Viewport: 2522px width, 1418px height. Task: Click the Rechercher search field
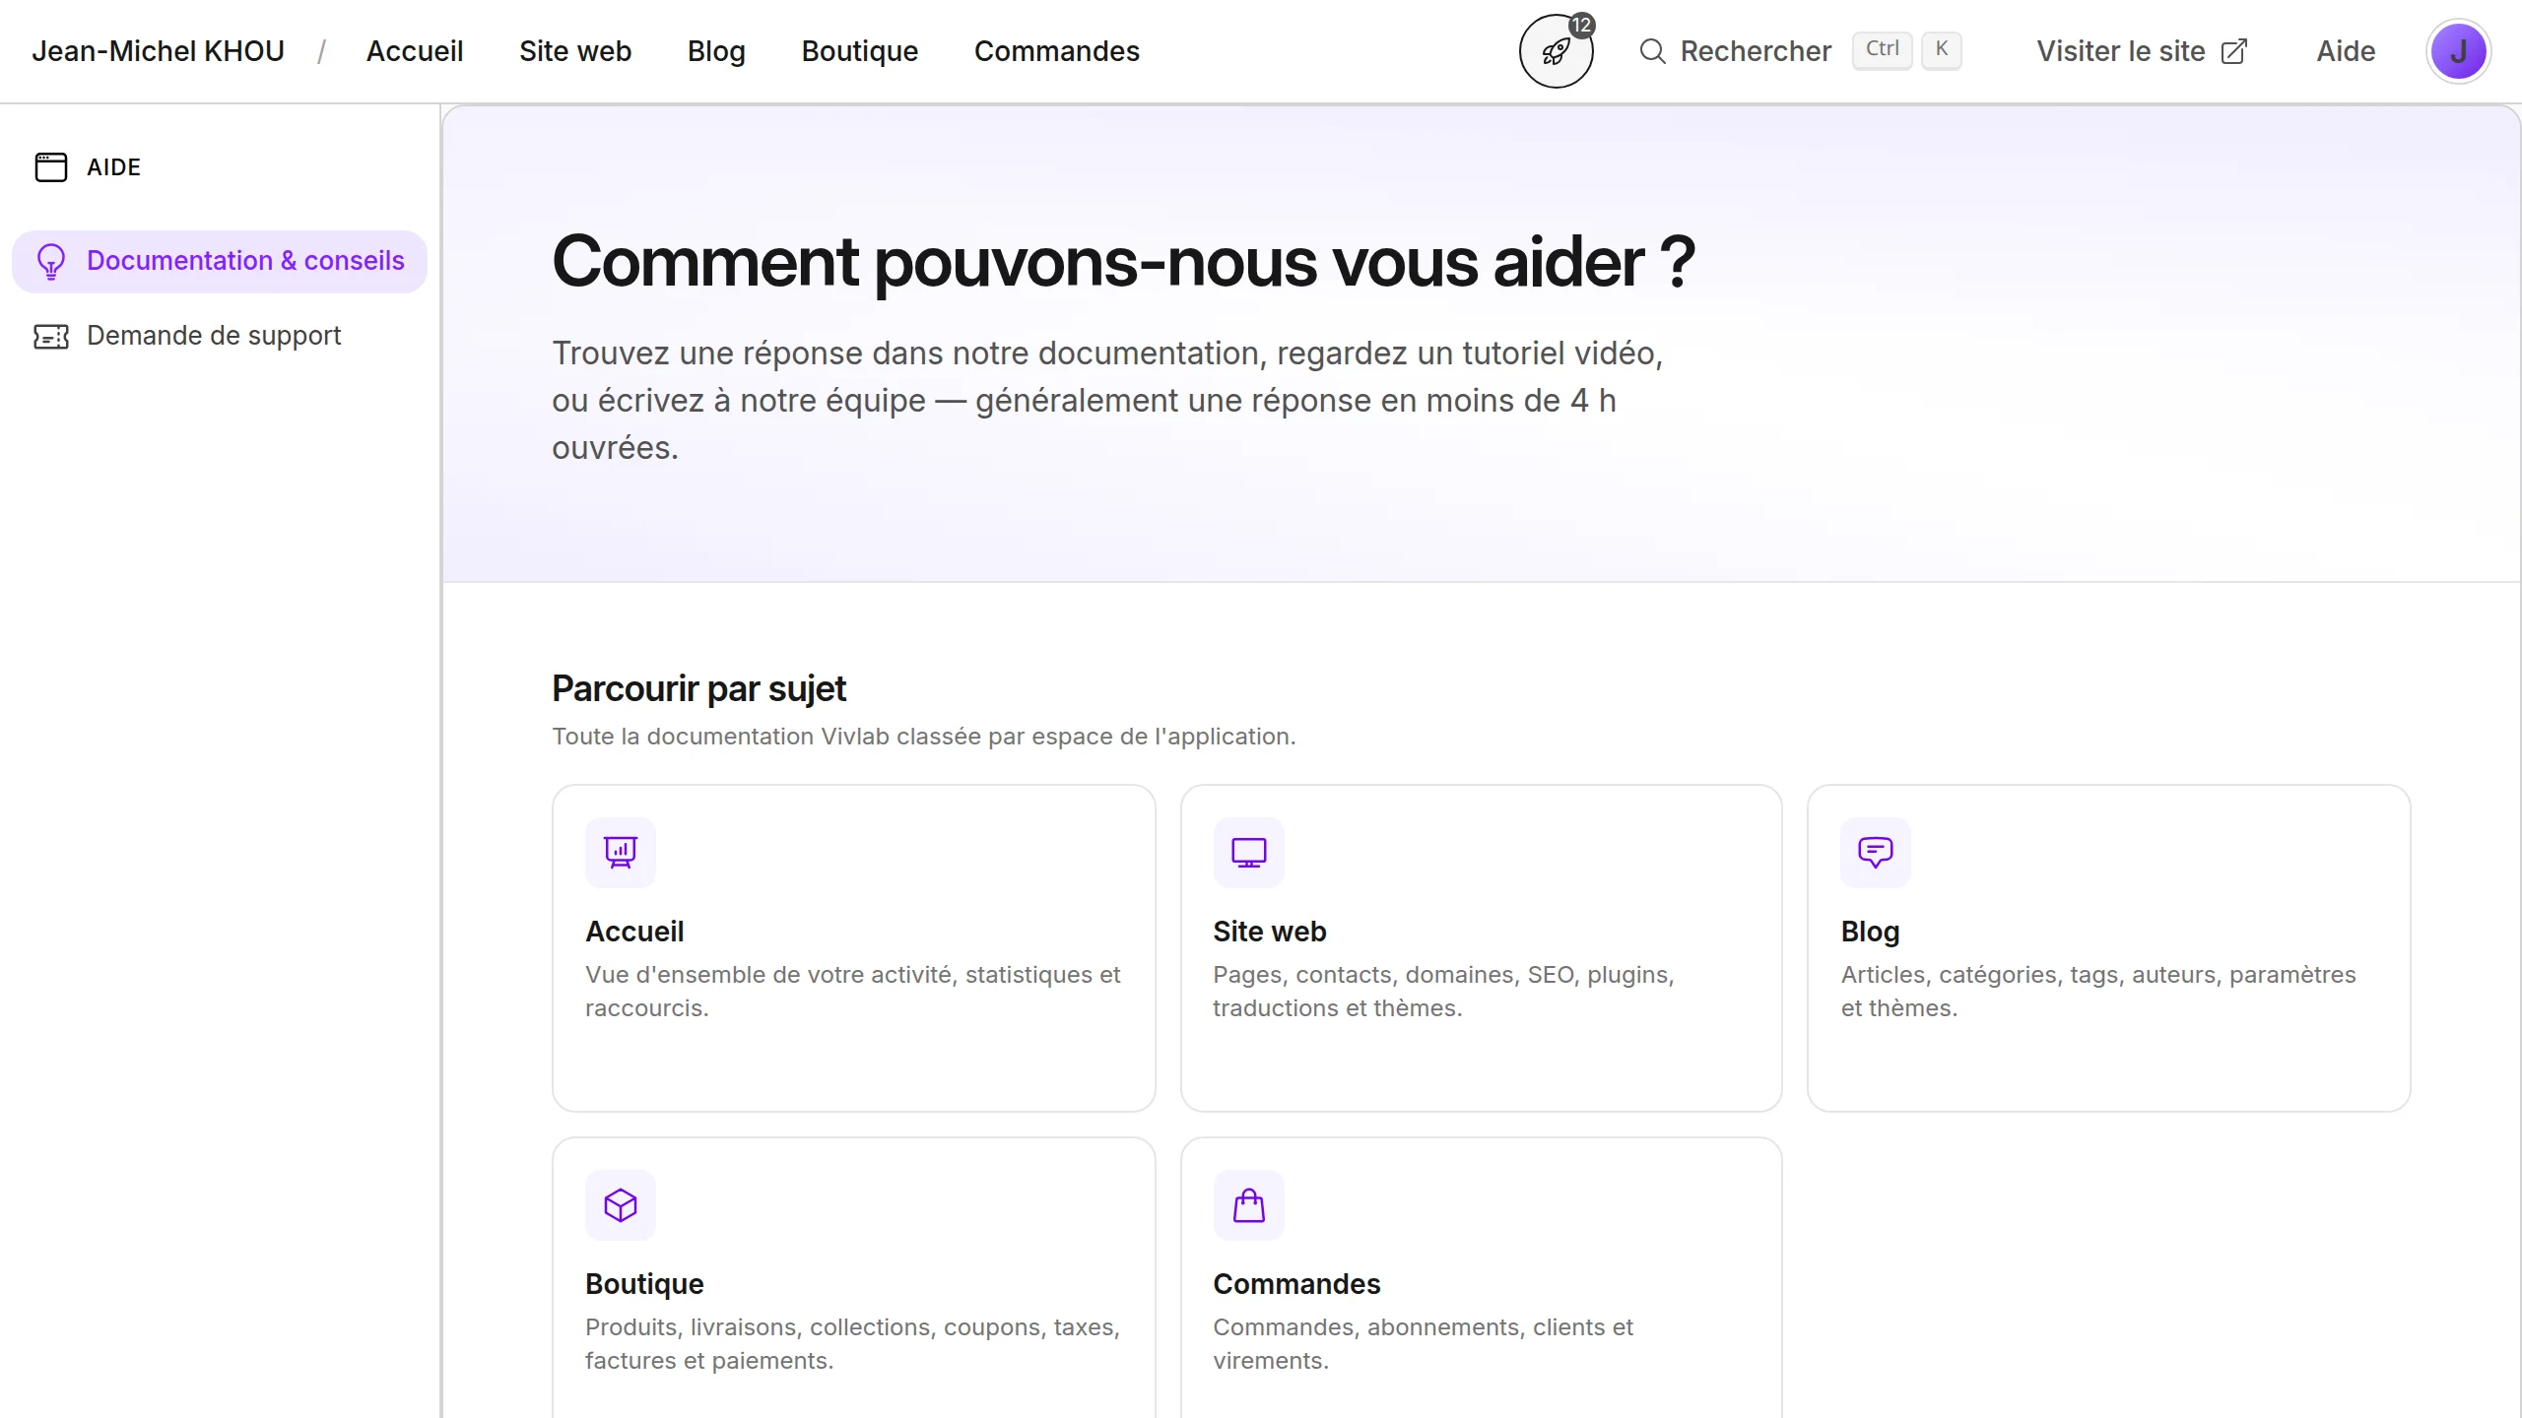pos(1756,51)
